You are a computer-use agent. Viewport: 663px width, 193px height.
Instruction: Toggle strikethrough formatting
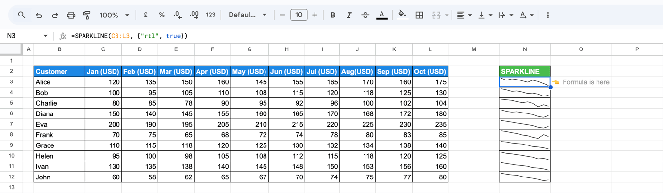(365, 15)
